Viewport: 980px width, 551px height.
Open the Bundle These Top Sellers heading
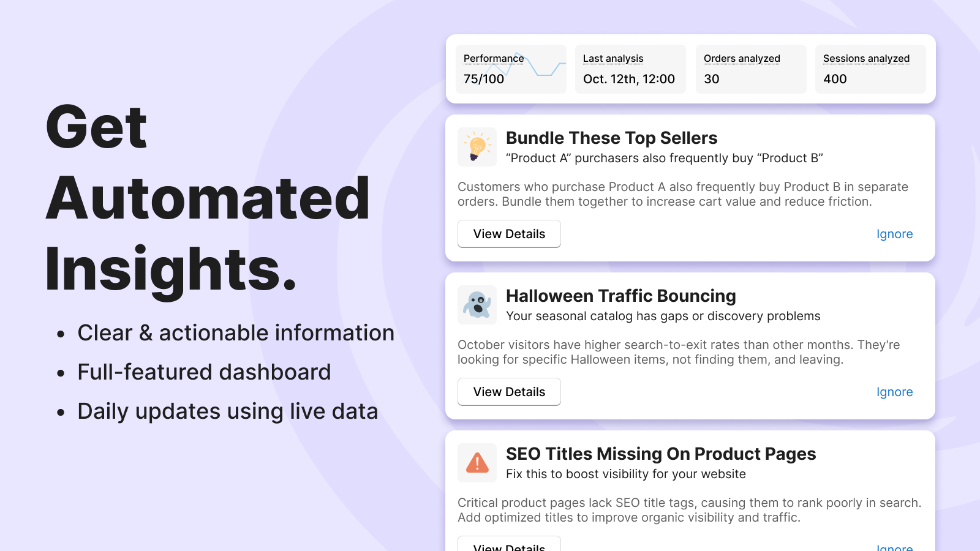pyautogui.click(x=611, y=138)
